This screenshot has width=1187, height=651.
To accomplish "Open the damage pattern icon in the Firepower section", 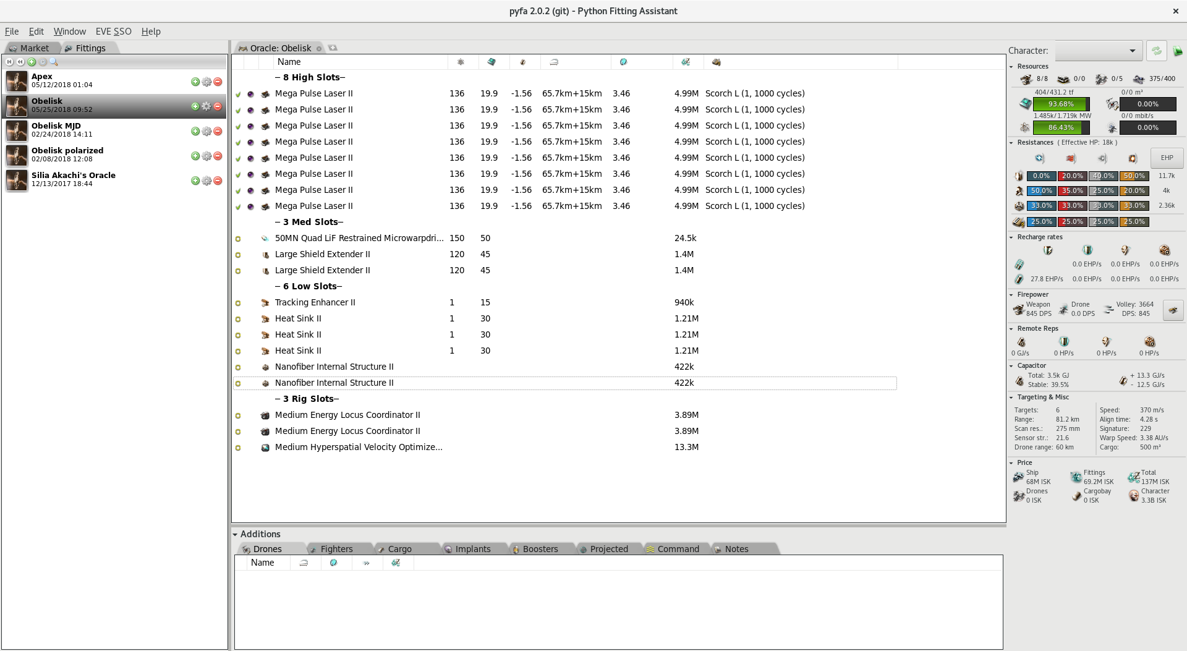I will [x=1173, y=310].
